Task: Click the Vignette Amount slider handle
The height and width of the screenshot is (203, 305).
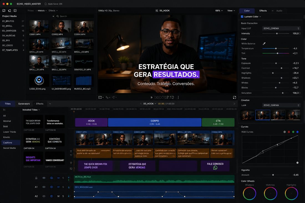Action: [273, 175]
